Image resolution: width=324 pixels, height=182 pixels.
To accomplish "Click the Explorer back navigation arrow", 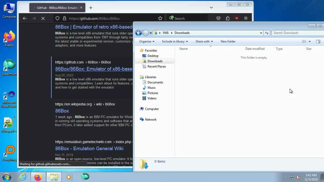I will 138,33.
